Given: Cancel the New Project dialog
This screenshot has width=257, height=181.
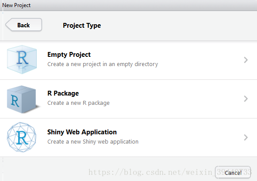Looking at the screenshot, I should (233, 173).
